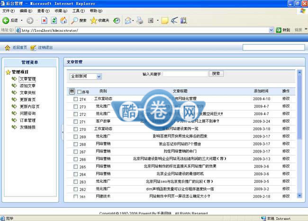Click 修改 for the row 265 article
Screen dimensions: 308x221
(x=286, y=166)
